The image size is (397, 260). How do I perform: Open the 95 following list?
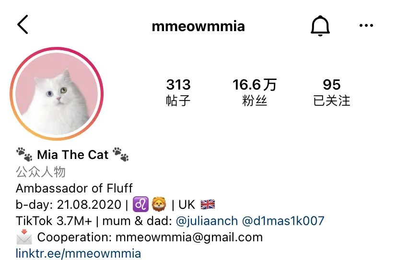coord(332,92)
